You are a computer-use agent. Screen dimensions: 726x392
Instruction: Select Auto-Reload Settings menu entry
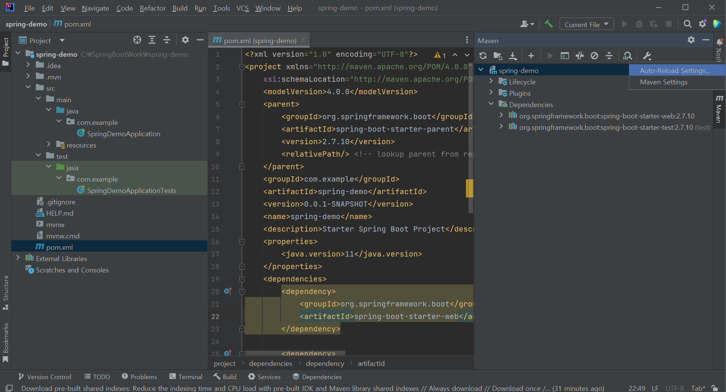coord(677,70)
